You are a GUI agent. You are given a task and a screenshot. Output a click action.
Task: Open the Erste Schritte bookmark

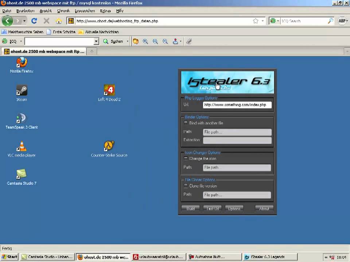point(61,32)
